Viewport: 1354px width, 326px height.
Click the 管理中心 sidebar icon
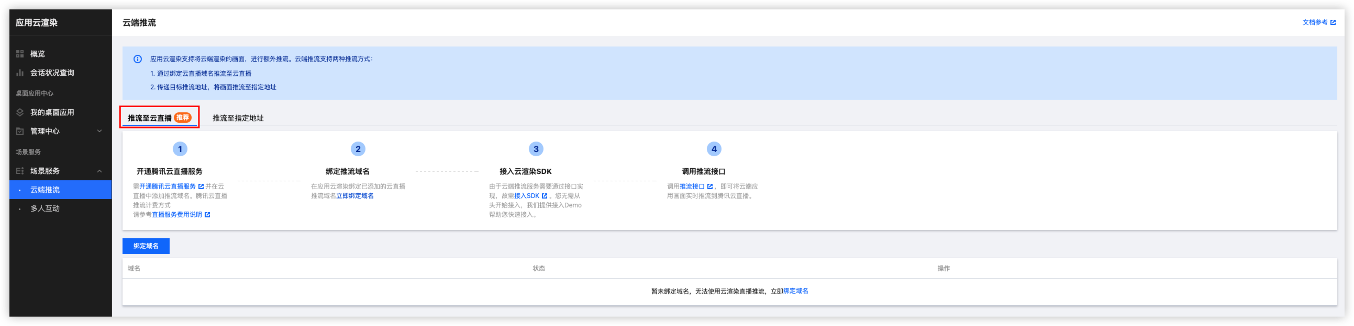pyautogui.click(x=20, y=132)
